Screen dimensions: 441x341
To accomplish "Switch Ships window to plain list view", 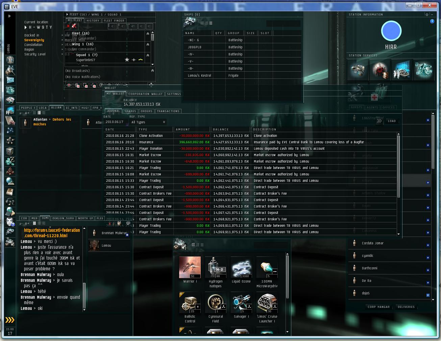I will tap(211, 23).
